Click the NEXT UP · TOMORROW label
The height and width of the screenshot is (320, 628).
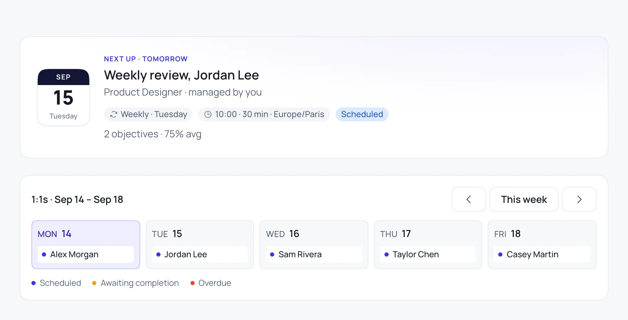pyautogui.click(x=146, y=59)
